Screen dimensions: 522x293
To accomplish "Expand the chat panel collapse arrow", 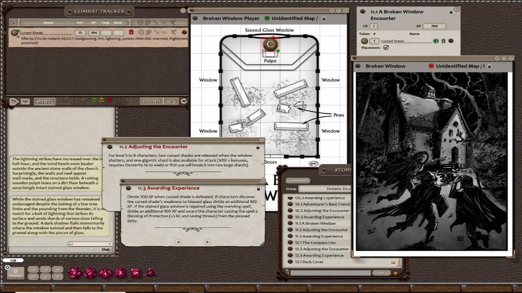I will click(13, 101).
